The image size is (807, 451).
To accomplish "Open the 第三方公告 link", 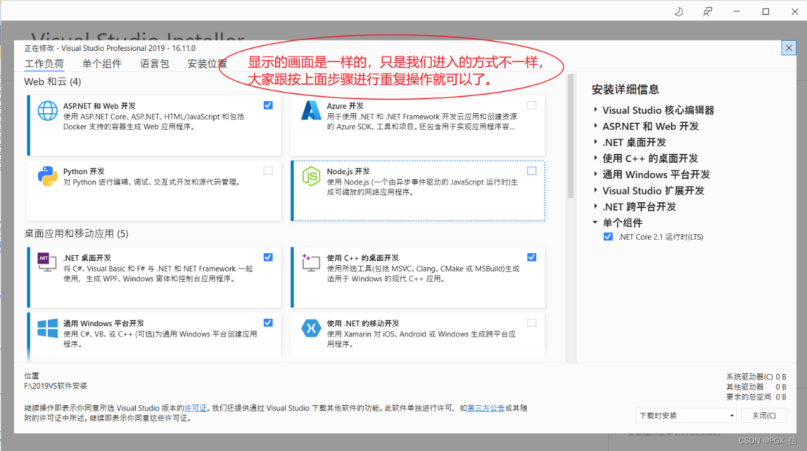I will 486,408.
